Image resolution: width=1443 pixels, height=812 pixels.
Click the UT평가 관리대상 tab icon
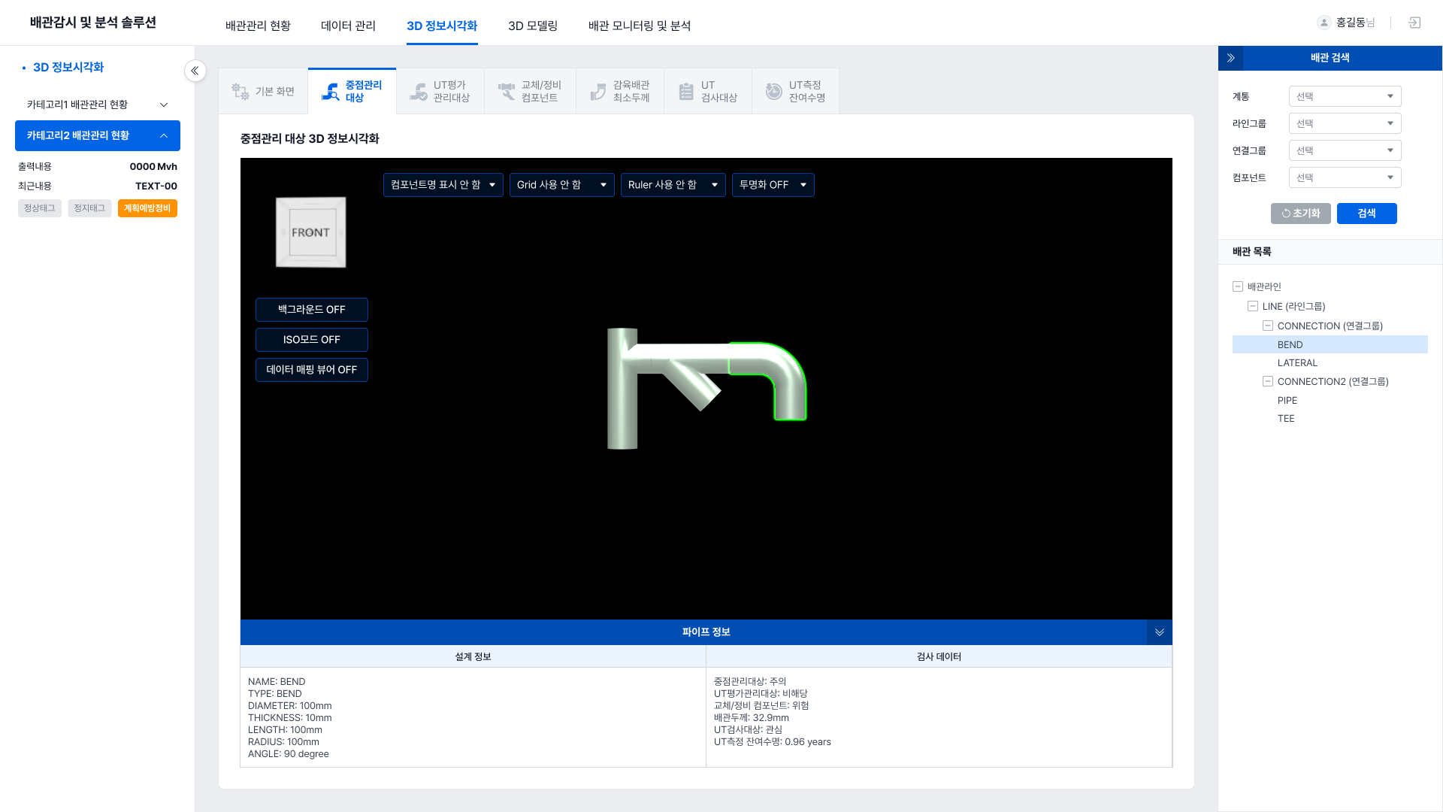(x=418, y=92)
